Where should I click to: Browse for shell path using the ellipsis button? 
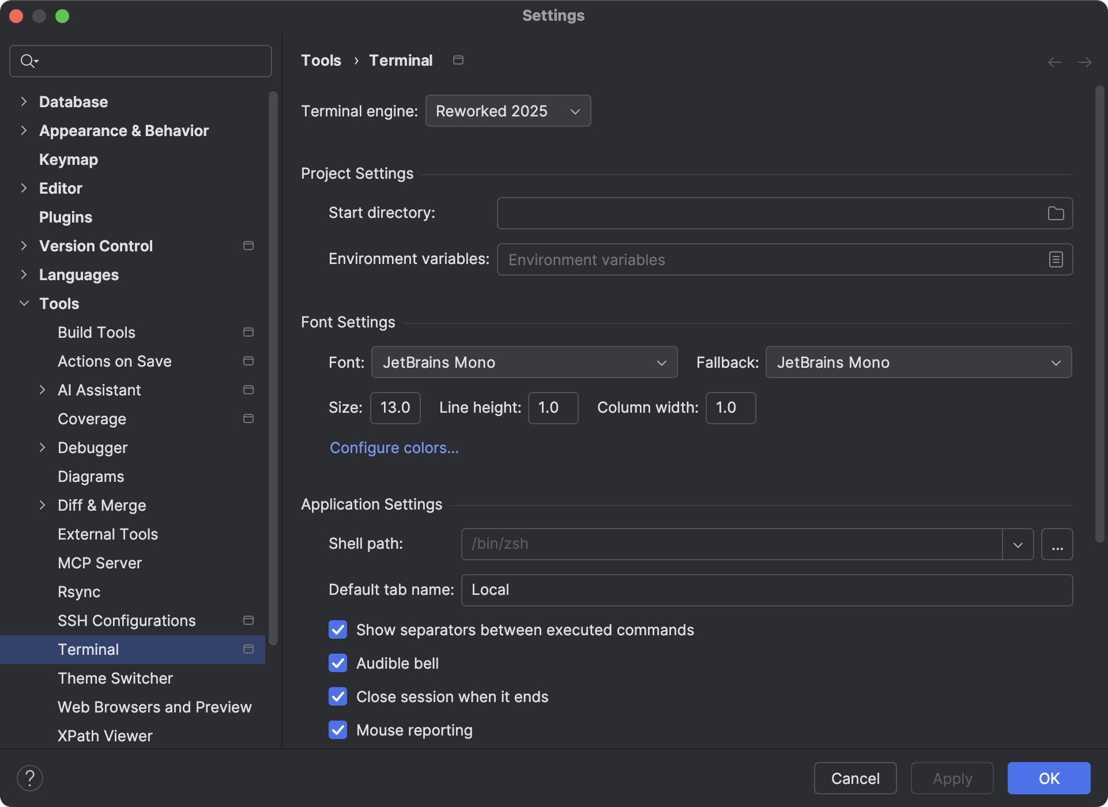pos(1057,544)
